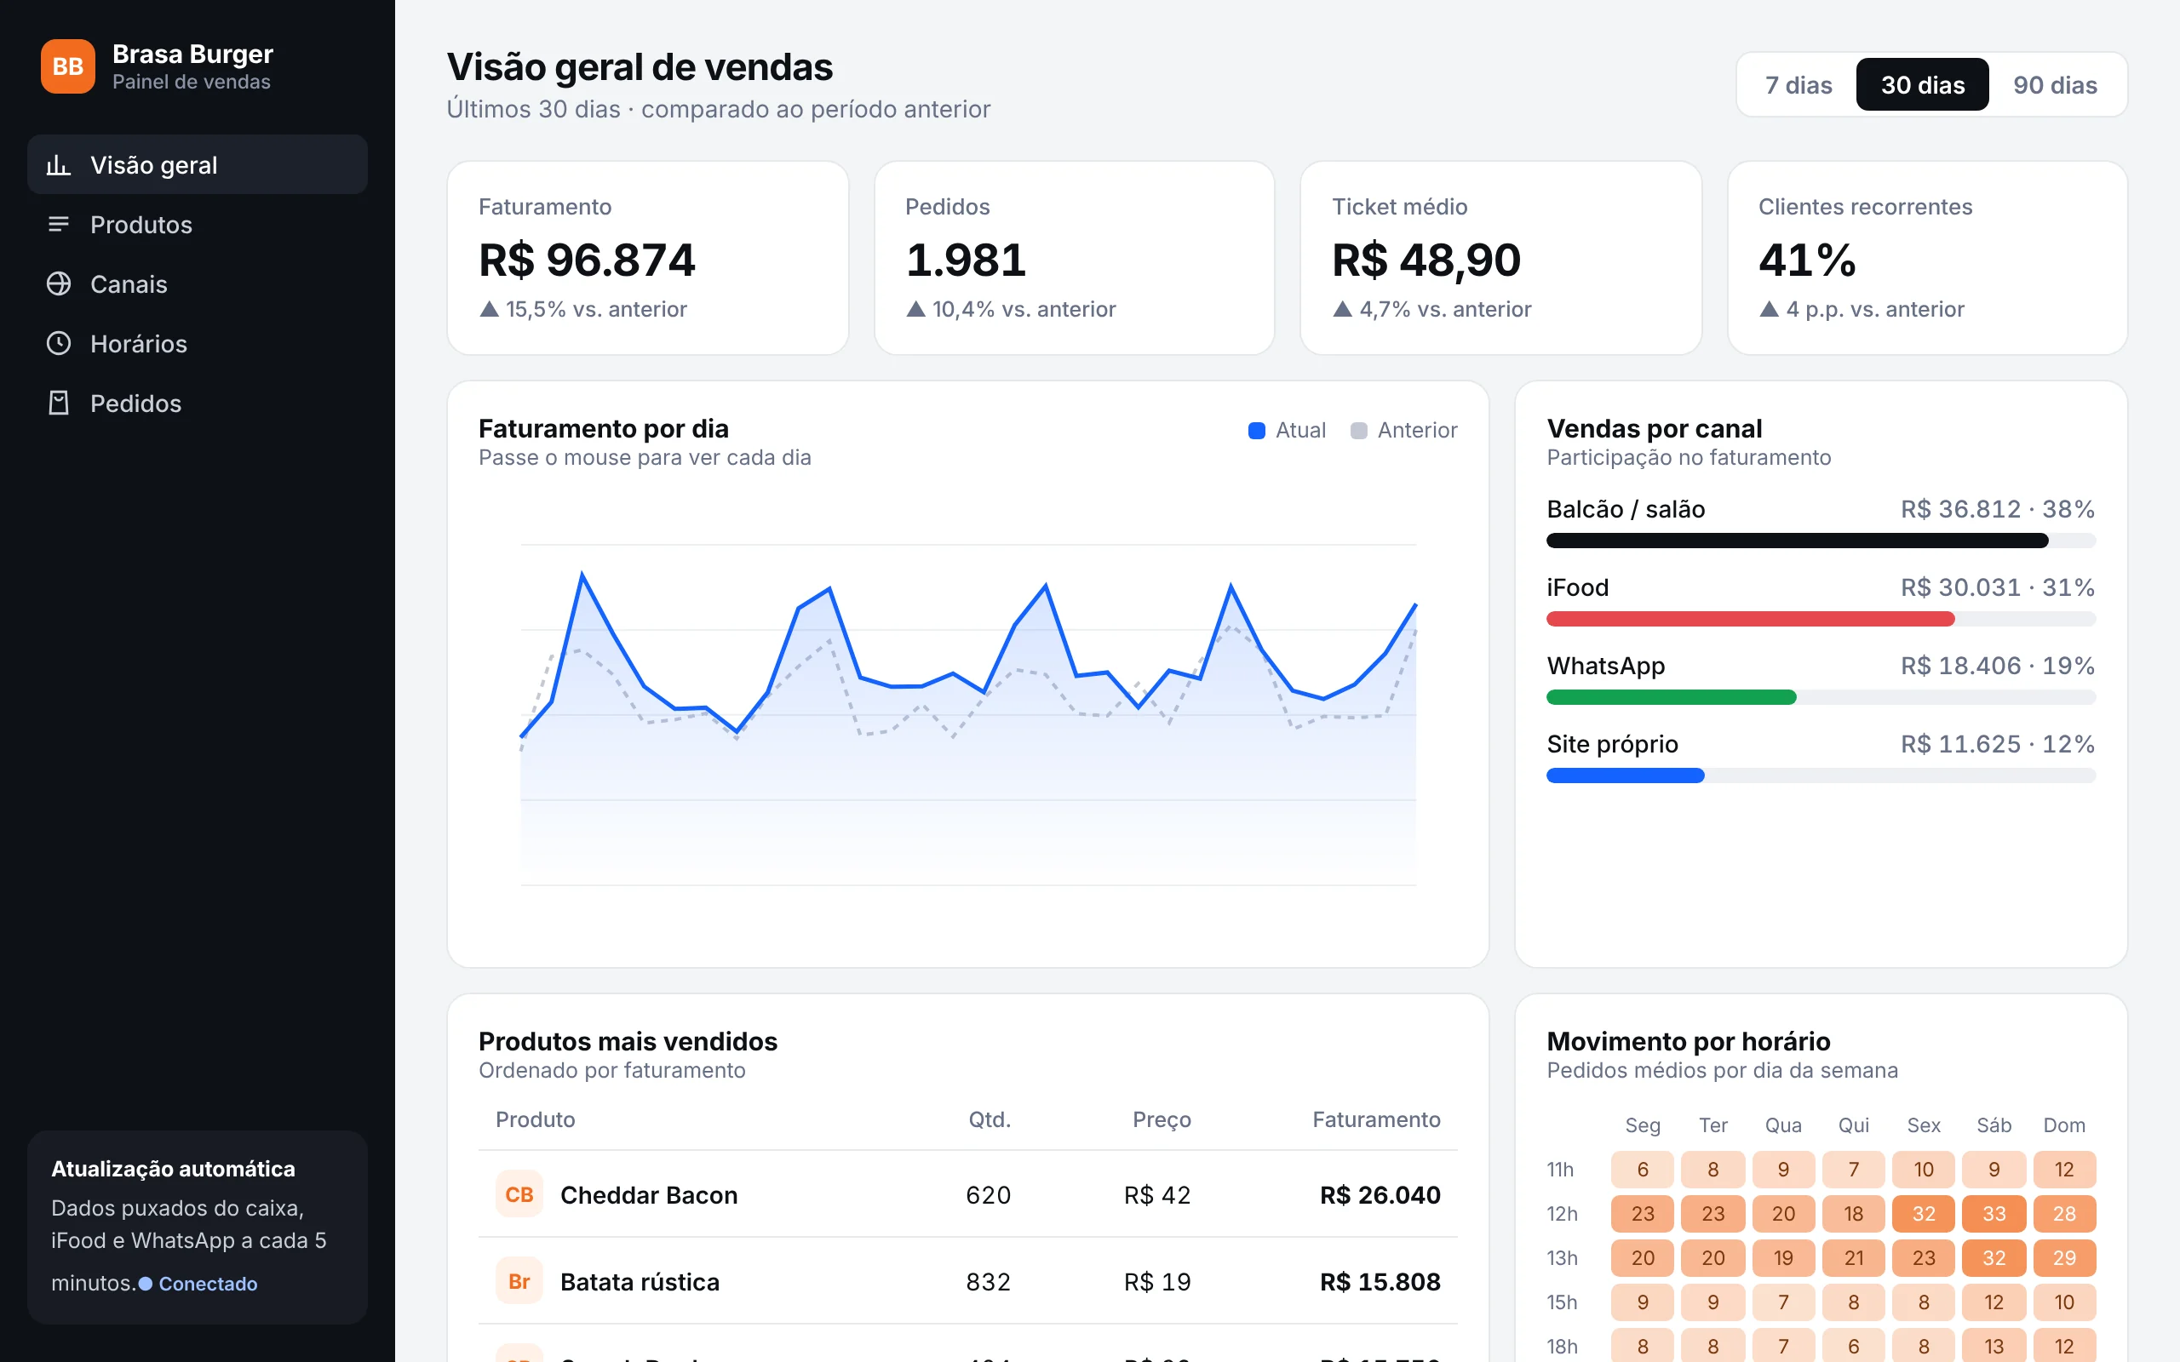Click the Sáb 12h heatmap cell showing 33

(1994, 1213)
